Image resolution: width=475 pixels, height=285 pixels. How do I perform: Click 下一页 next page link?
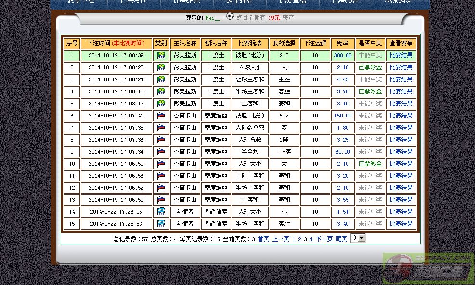pos(324,239)
